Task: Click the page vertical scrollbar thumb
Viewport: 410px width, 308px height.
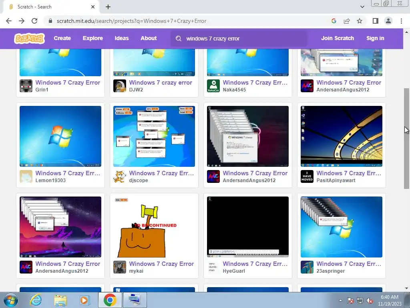Action: pos(406,138)
